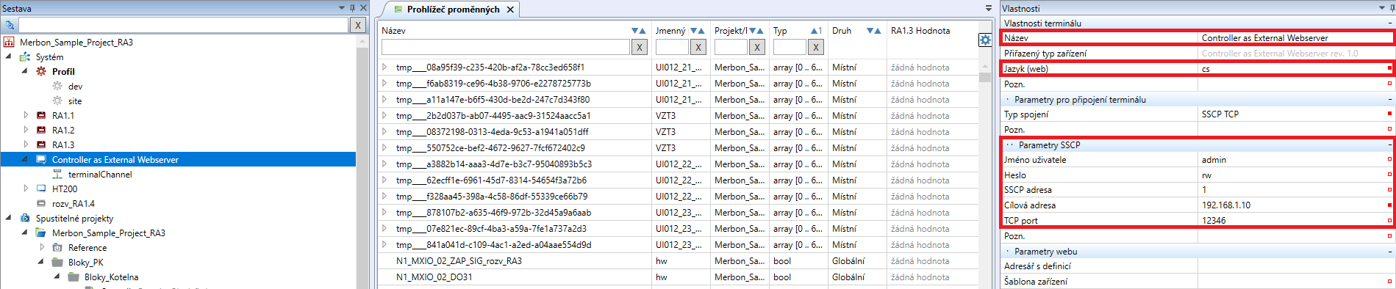Viewport: 1396px width, 289px height.
Task: Click the terminalChannel icon
Action: tap(57, 174)
